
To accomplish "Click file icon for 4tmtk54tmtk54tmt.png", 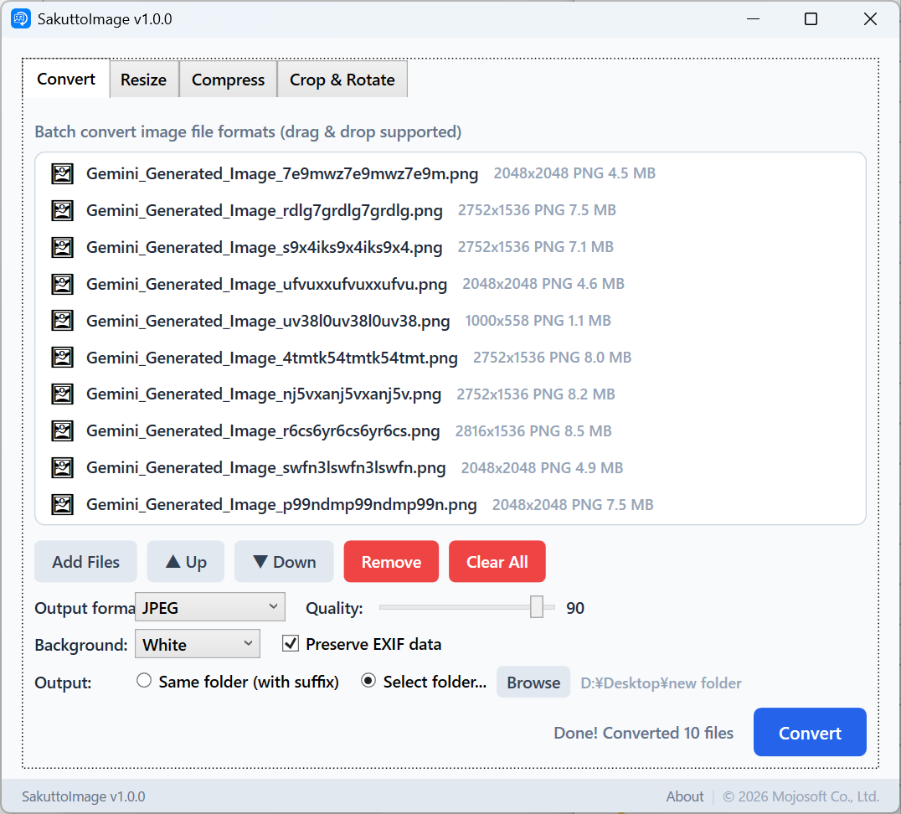I will tap(62, 358).
